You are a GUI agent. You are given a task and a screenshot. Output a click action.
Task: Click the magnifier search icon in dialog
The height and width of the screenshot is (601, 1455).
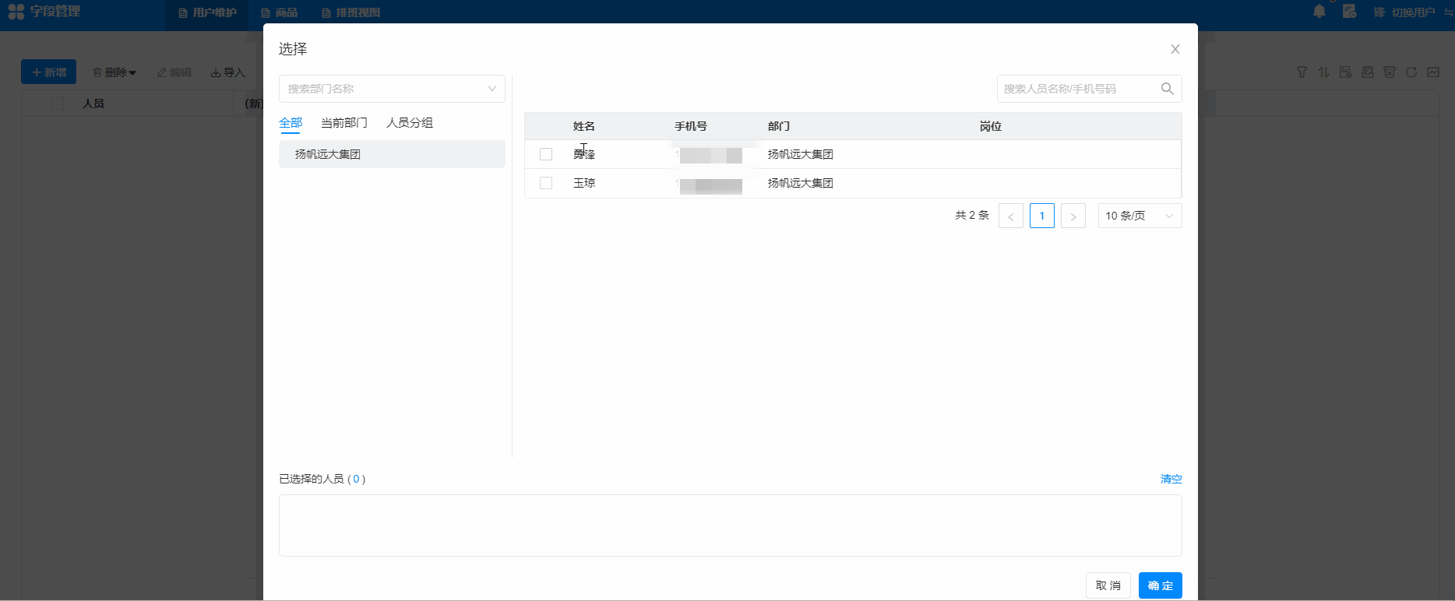(x=1167, y=89)
